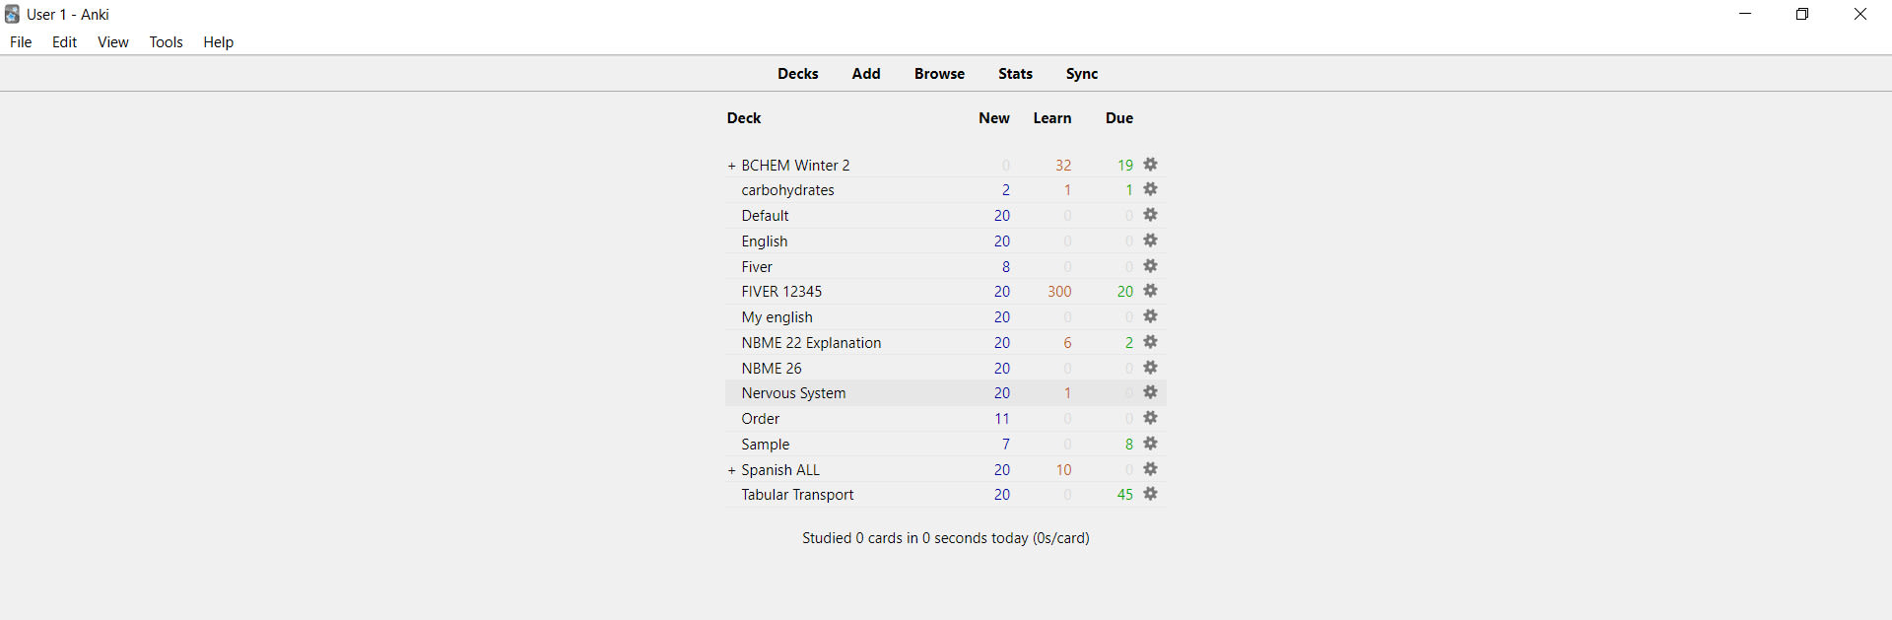Click FIVER 12345 deck's gear icon
The image size is (1892, 620).
point(1151,291)
